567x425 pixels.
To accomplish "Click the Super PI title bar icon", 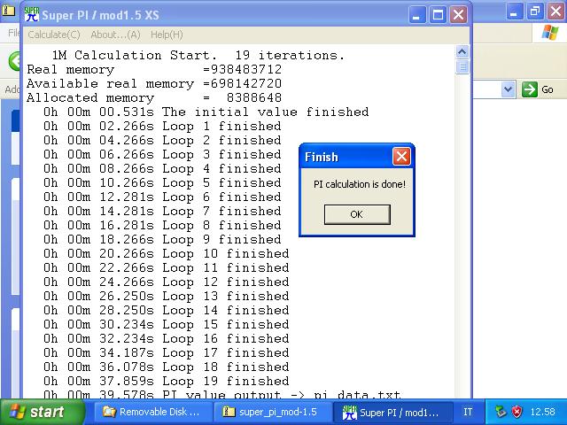I will (31, 15).
